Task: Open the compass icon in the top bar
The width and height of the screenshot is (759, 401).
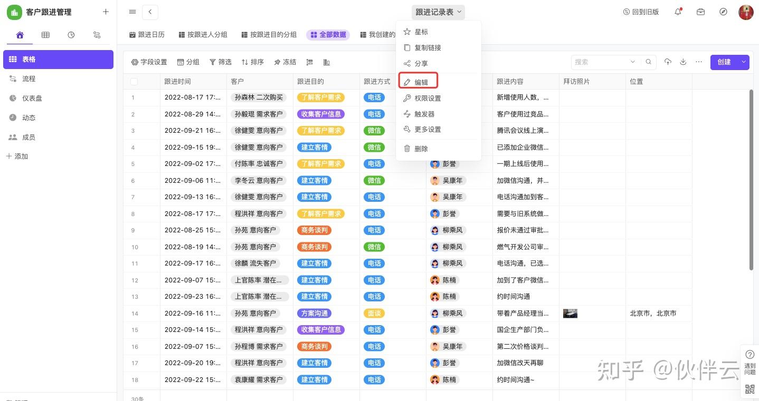Action: click(x=724, y=12)
